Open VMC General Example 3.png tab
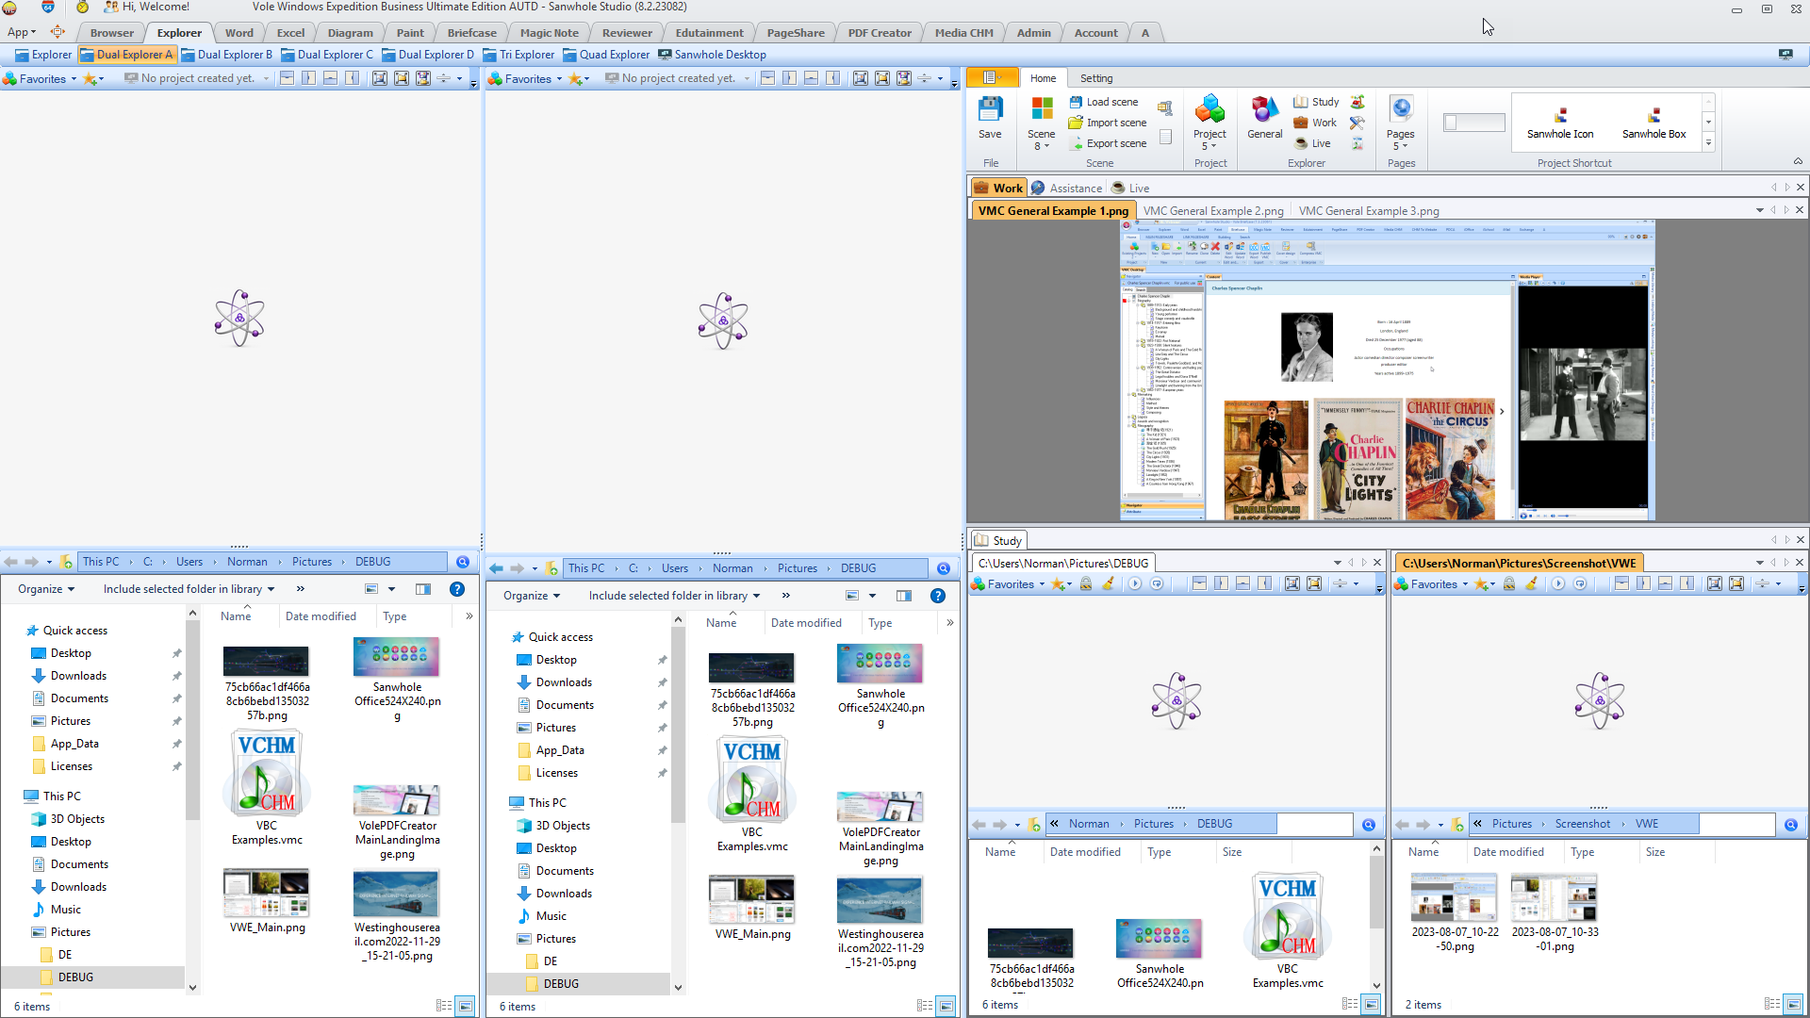This screenshot has width=1810, height=1018. tap(1368, 211)
